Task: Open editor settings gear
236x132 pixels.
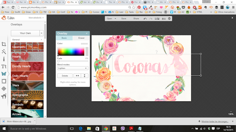Action: 169,19
